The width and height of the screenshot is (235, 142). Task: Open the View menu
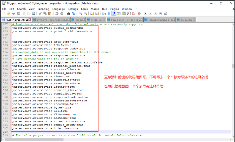pos(31,9)
